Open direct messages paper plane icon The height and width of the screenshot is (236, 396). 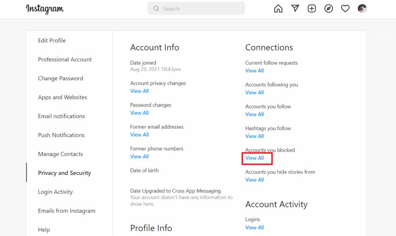point(295,8)
